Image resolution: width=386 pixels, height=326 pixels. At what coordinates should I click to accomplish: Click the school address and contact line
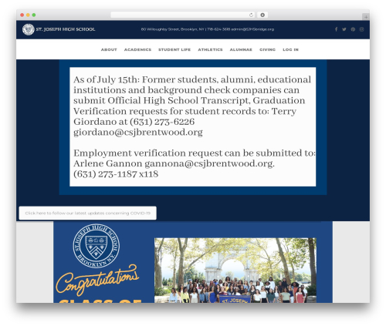(x=208, y=29)
